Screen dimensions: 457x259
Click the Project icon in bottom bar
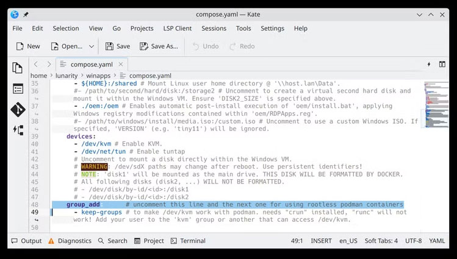[x=137, y=241]
